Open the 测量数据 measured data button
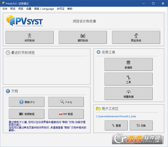The width and height of the screenshot is (168, 147). pos(129,94)
